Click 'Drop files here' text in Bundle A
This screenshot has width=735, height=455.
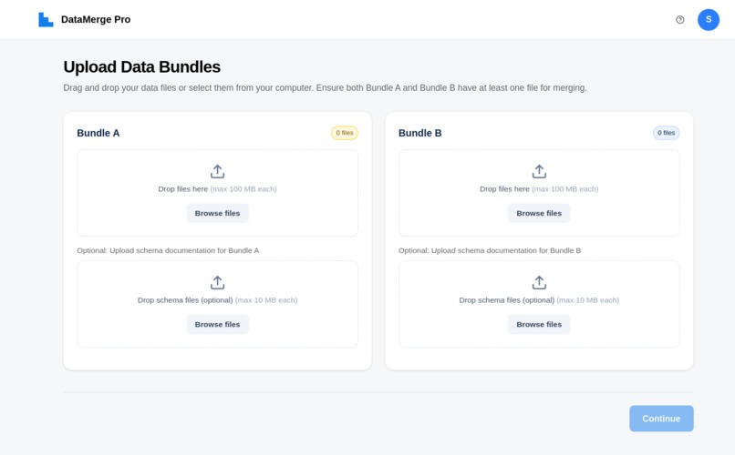pyautogui.click(x=182, y=189)
